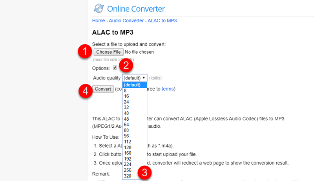
Task: Toggle the Options checkbox
Action: point(115,67)
